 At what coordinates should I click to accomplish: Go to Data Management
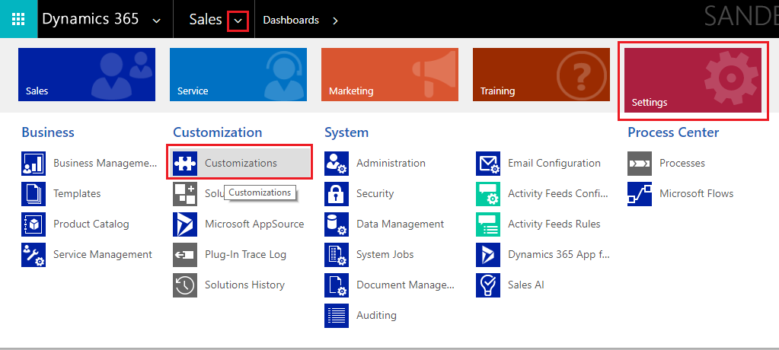(x=400, y=224)
